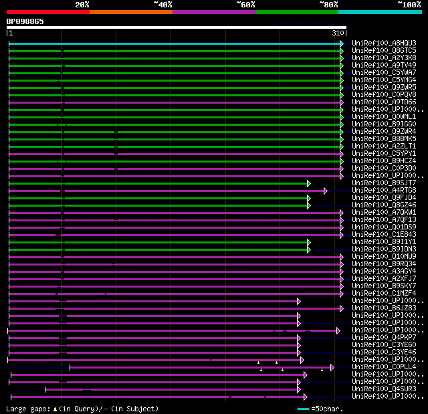This screenshot has height=414, width=428.
Task: Click the purple arrowhead ending the C5YPY1 bar
Action: pyautogui.click(x=342, y=154)
